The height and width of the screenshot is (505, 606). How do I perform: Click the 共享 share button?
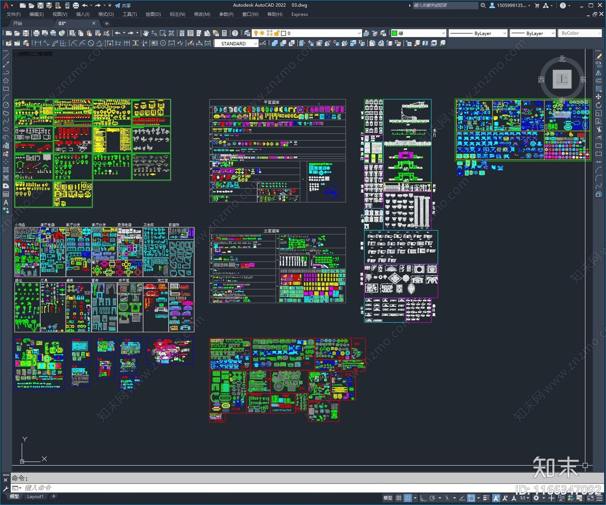click(x=123, y=5)
